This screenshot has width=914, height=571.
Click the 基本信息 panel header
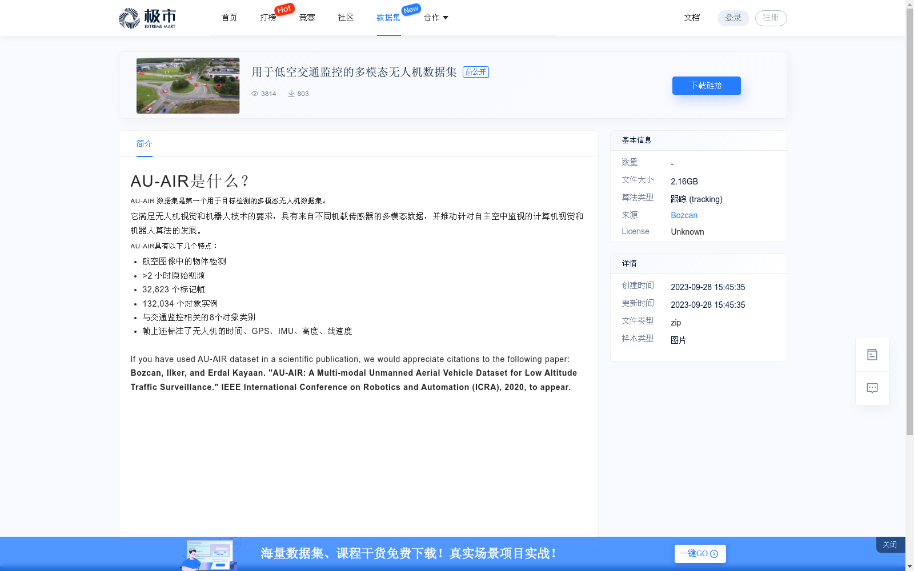(x=699, y=140)
